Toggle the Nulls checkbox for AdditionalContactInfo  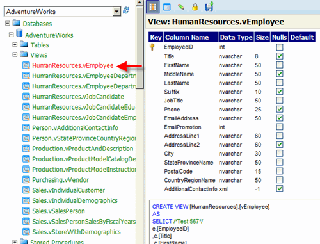(x=280, y=189)
